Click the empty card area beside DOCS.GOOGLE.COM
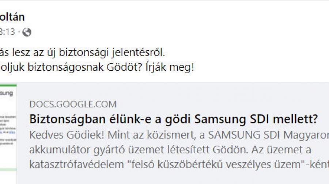This screenshot has height=184, width=329. pos(222,104)
